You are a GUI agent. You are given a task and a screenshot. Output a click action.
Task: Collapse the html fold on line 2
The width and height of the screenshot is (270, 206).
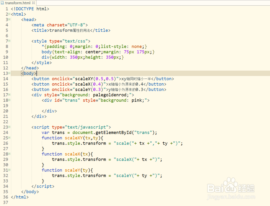[9, 14]
